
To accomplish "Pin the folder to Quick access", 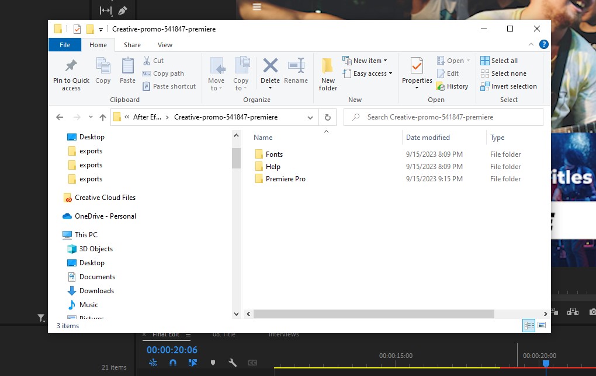I will click(71, 75).
